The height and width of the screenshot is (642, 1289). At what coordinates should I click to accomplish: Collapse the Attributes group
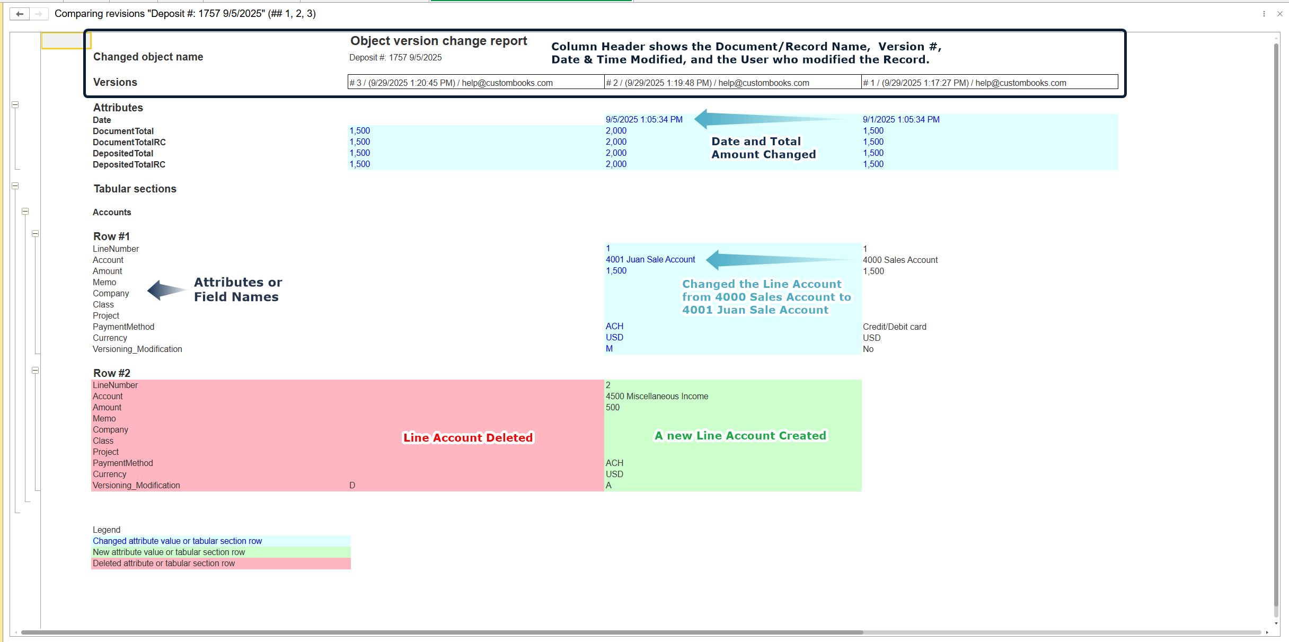[15, 105]
